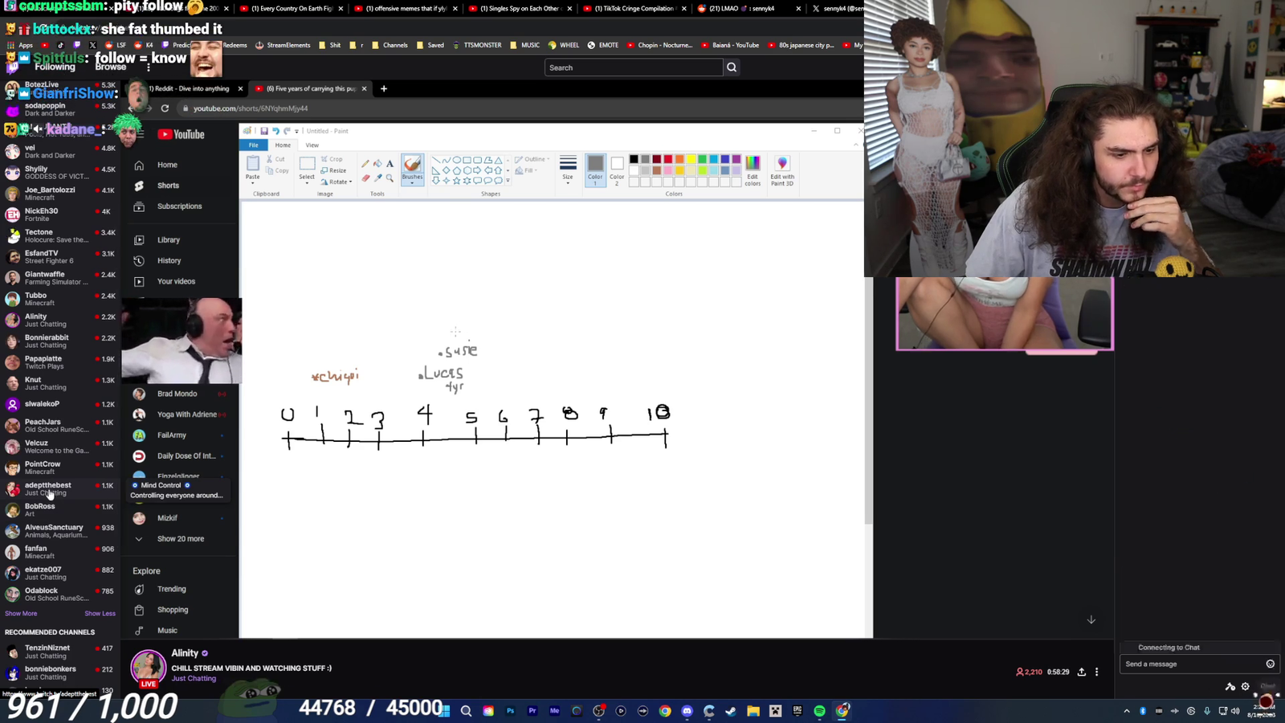
Task: Click the search magnifier button next to Search box
Action: click(x=732, y=67)
